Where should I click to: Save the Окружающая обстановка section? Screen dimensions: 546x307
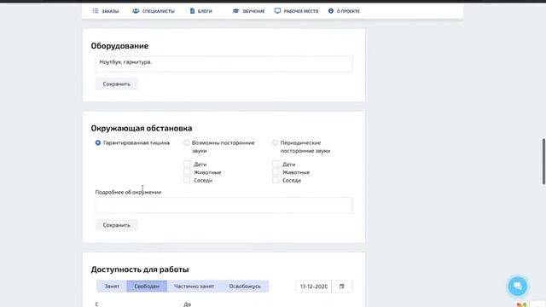pyautogui.click(x=117, y=225)
